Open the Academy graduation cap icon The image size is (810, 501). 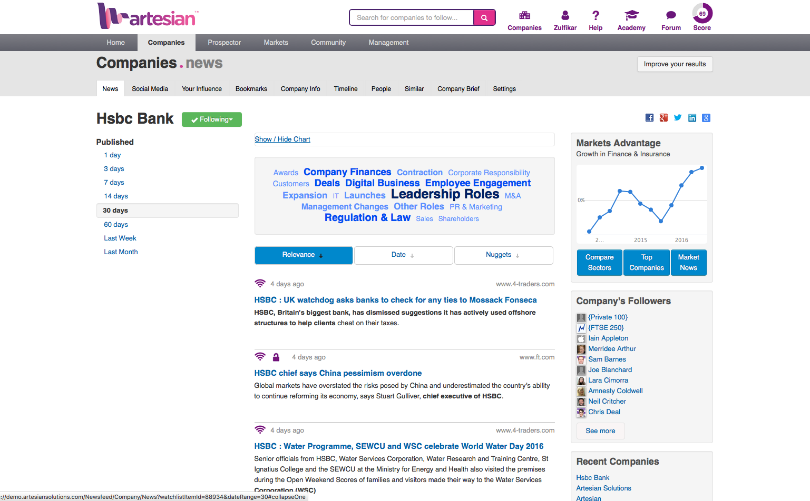(631, 16)
